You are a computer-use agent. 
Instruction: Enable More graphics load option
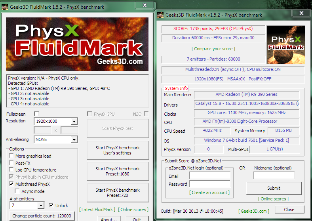(x=11, y=156)
